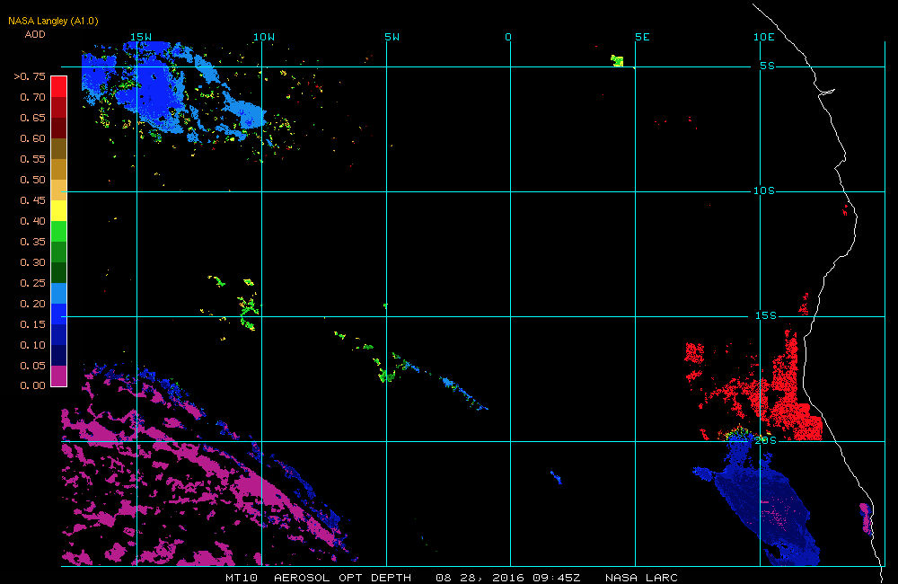The width and height of the screenshot is (898, 584).
Task: Pick the yellow swatch in the color bar
Action: pyautogui.click(x=59, y=210)
